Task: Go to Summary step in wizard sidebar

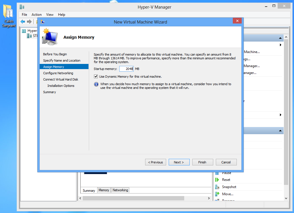Action: point(49,92)
